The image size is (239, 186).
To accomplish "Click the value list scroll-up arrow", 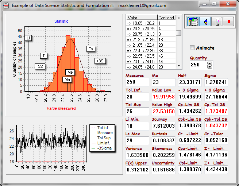I will tap(179, 18).
